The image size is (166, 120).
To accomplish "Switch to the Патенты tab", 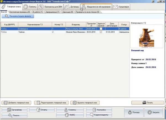I will coord(30,7).
